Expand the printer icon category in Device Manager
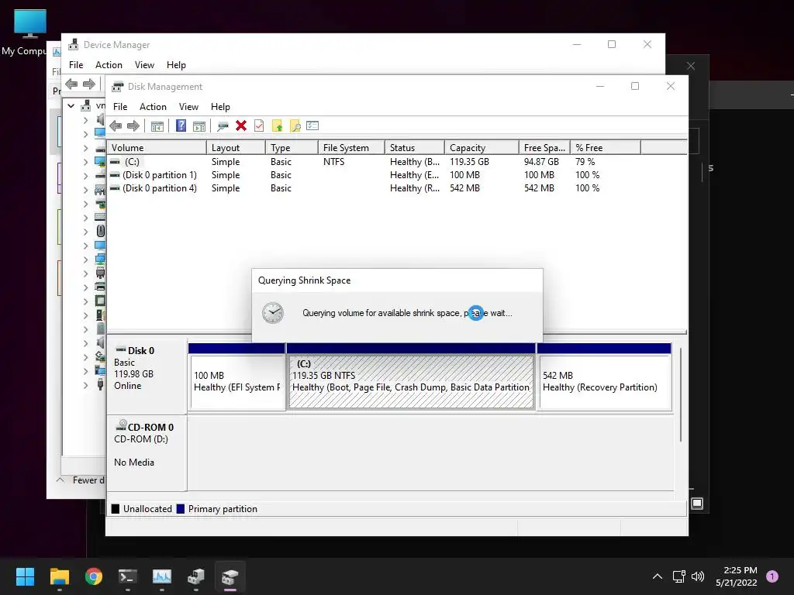Screen dimensions: 794x595 tap(85, 287)
